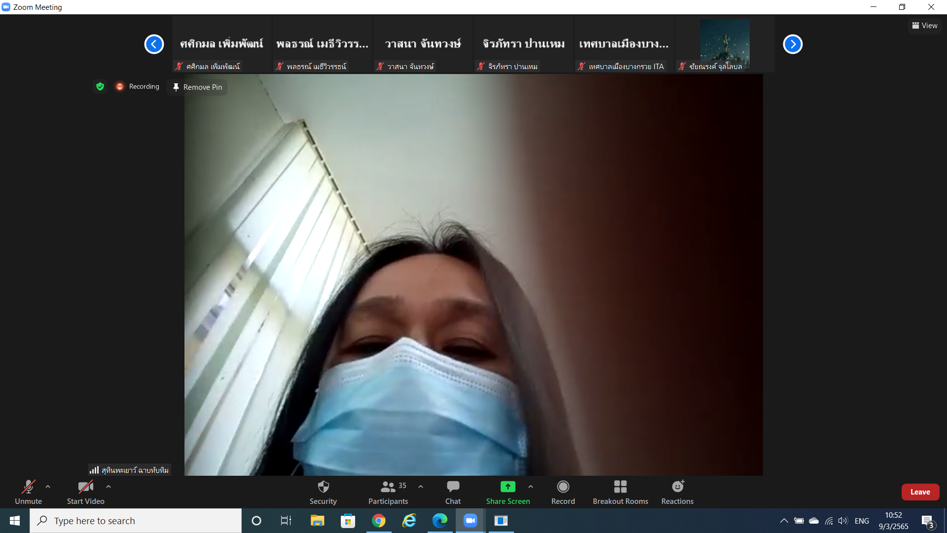This screenshot has height=533, width=947.
Task: Click the taskbar search box
Action: click(x=136, y=521)
